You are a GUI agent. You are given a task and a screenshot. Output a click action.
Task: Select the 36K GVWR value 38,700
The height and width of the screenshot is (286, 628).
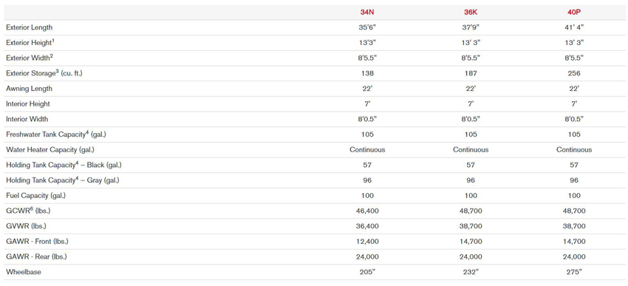pos(471,226)
